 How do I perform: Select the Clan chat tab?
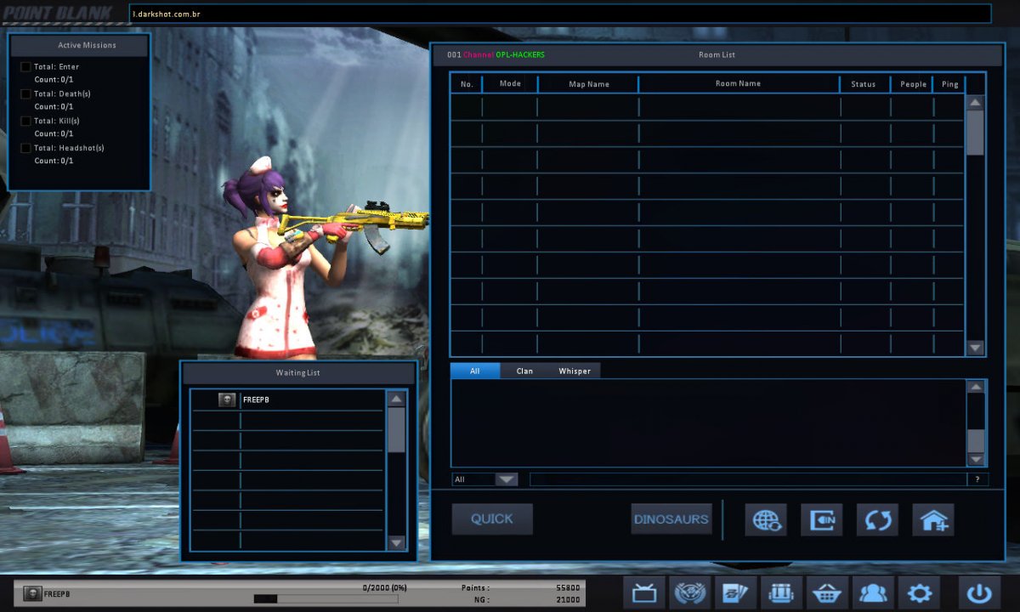(524, 371)
